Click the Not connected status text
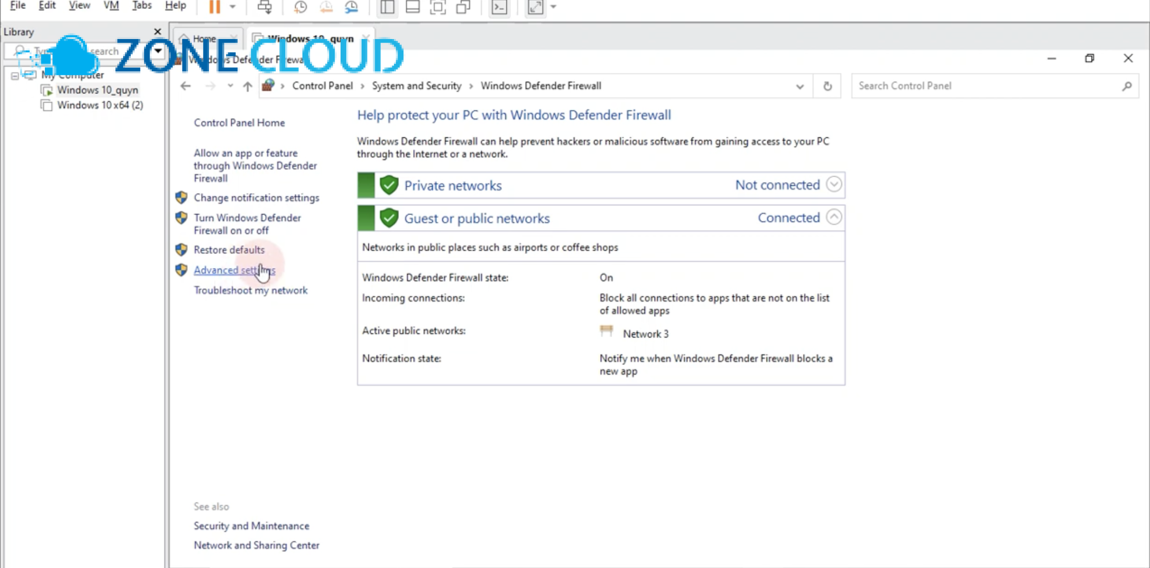The height and width of the screenshot is (568, 1150). (778, 185)
